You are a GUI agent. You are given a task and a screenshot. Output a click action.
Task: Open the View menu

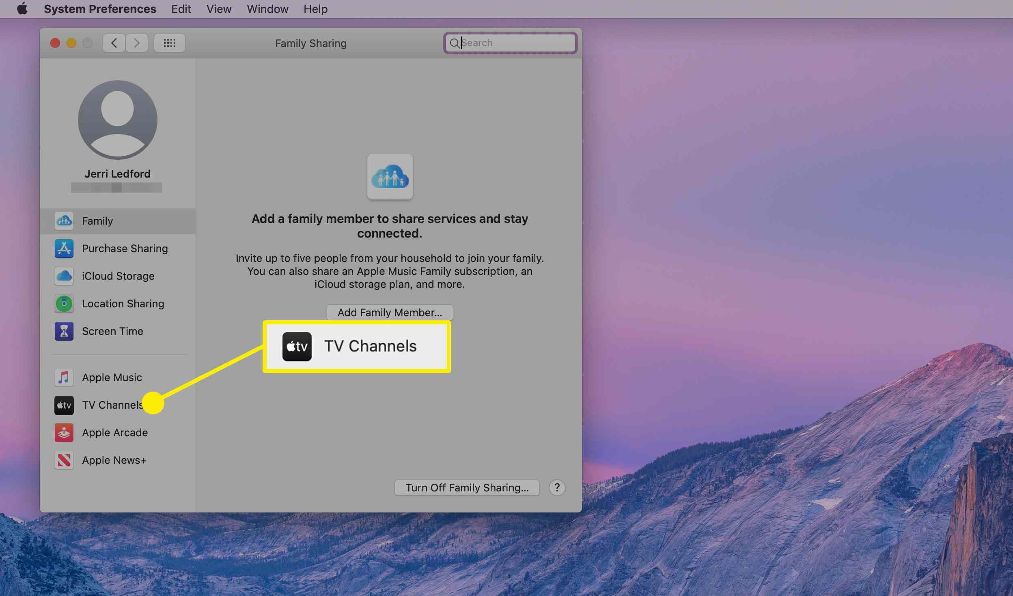219,9
